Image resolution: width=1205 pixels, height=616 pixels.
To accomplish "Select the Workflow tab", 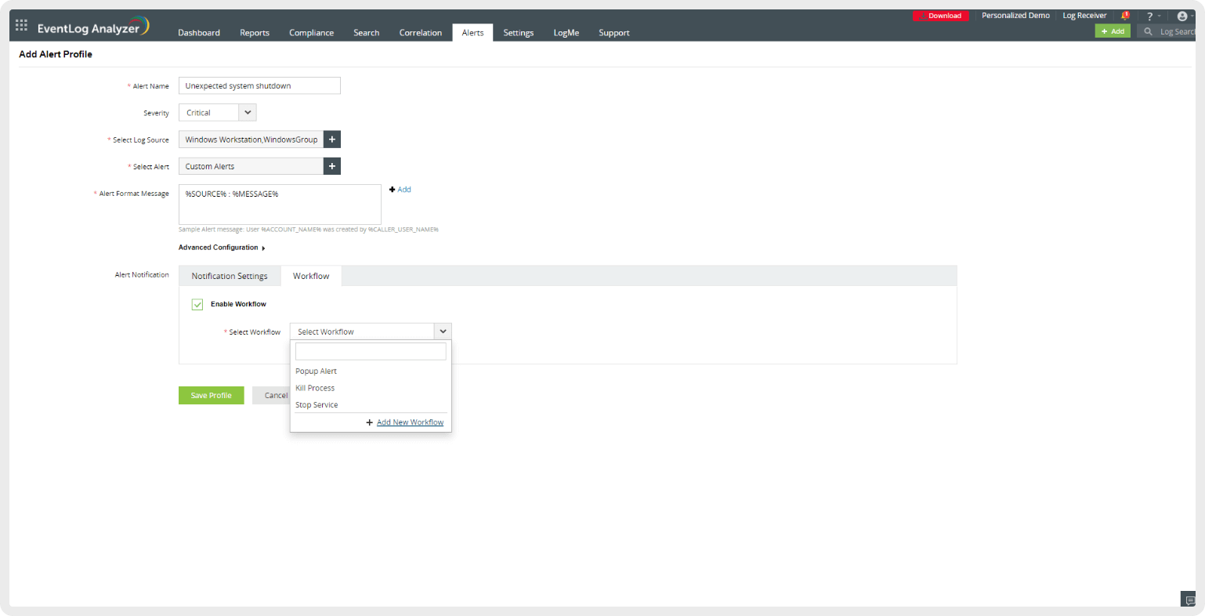I will 311,276.
